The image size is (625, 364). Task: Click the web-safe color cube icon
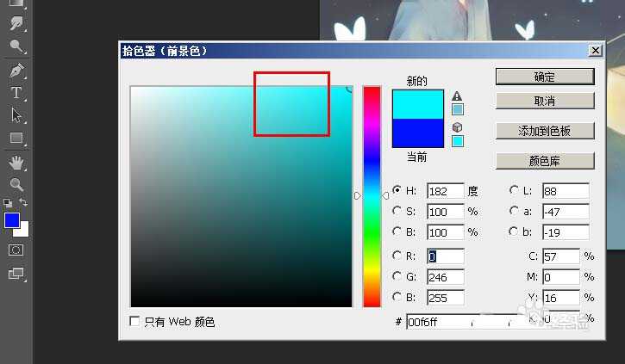pos(458,127)
